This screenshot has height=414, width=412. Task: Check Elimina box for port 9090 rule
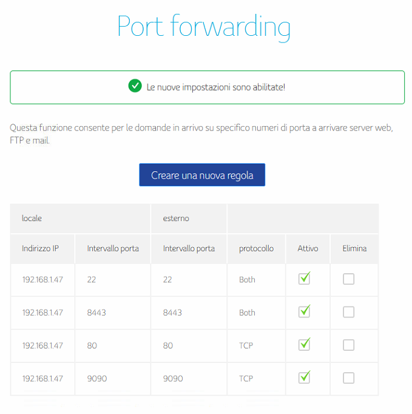(x=348, y=378)
